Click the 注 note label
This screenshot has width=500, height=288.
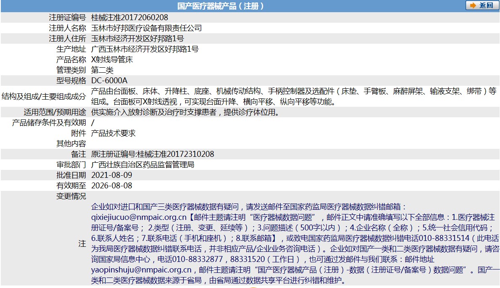coord(82,244)
